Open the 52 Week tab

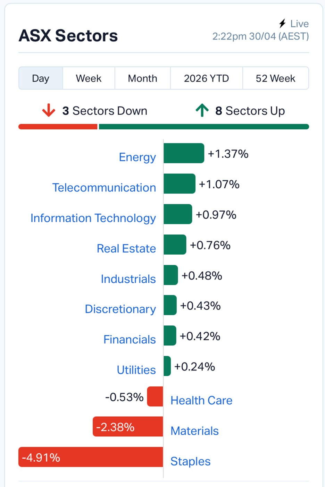(x=275, y=78)
